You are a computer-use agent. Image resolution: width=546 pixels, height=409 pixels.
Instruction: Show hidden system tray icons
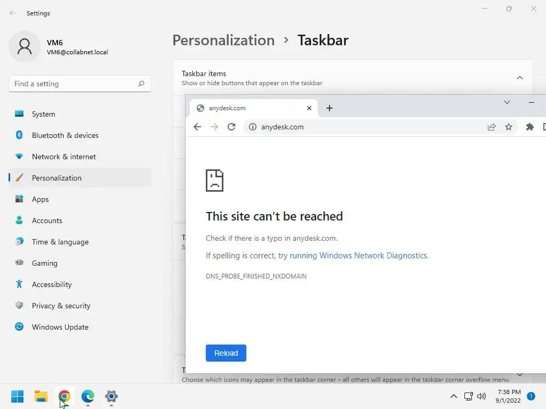pyautogui.click(x=453, y=396)
